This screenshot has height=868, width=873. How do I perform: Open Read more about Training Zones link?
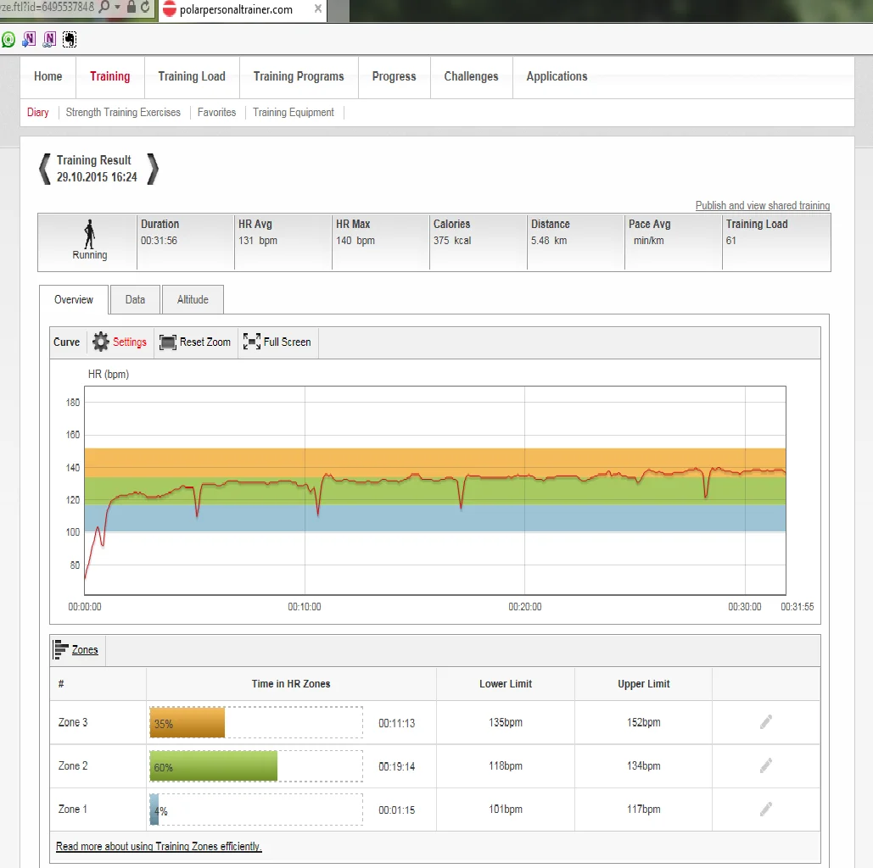click(x=159, y=847)
